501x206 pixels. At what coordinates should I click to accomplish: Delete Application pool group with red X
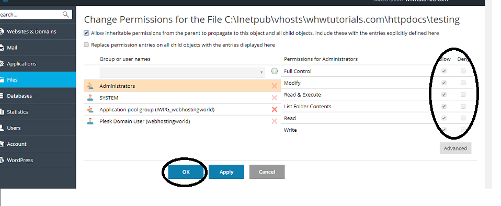(x=274, y=110)
